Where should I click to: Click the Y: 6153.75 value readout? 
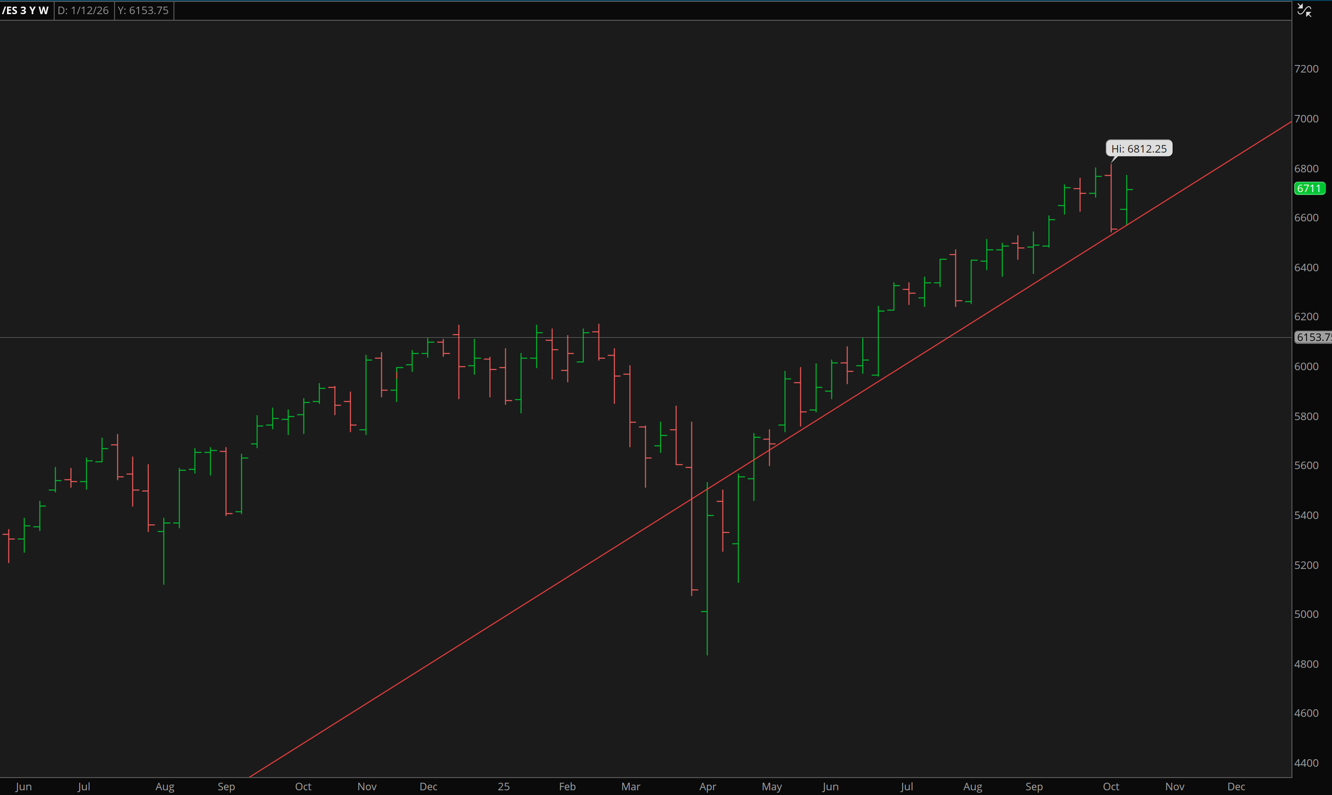coord(143,10)
